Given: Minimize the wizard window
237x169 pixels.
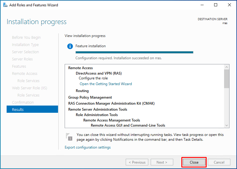Looking at the screenshot, I should (x=202, y=5).
